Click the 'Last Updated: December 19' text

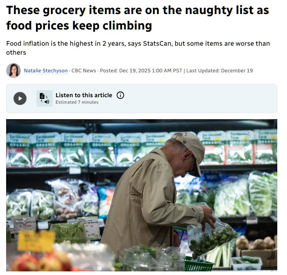click(219, 71)
